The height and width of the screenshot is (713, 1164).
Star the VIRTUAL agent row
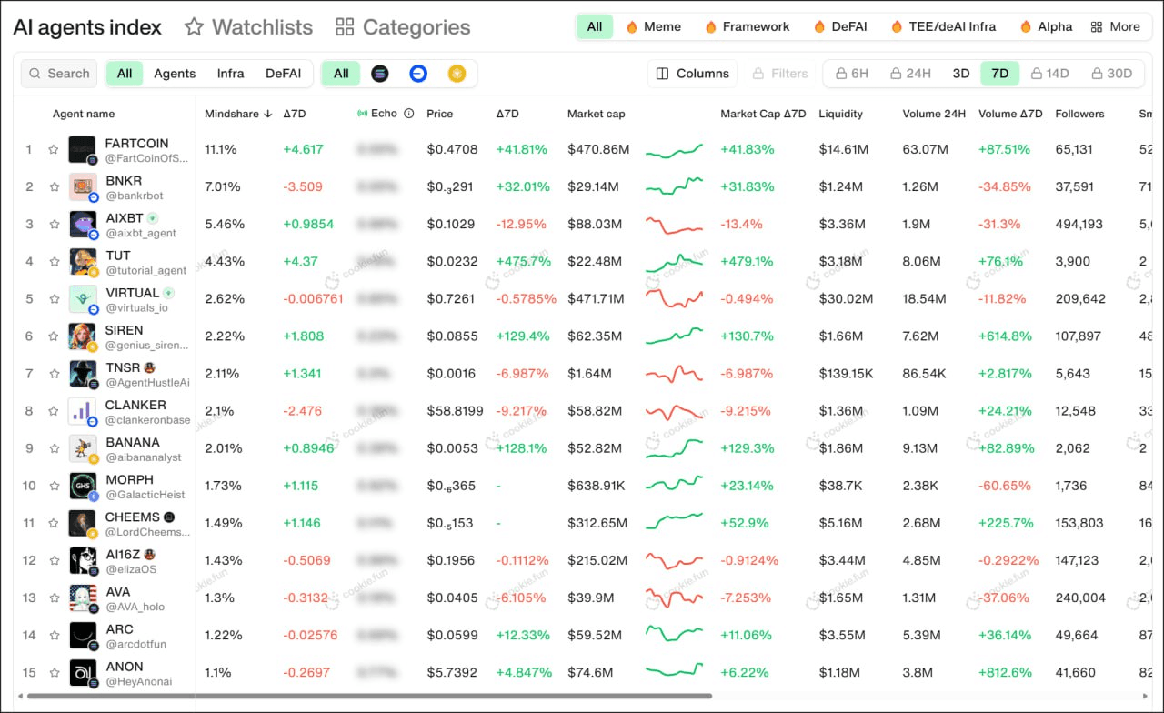pos(54,299)
